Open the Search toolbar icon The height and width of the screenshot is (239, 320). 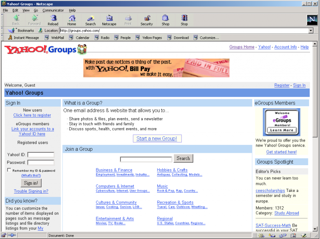pos(90,20)
